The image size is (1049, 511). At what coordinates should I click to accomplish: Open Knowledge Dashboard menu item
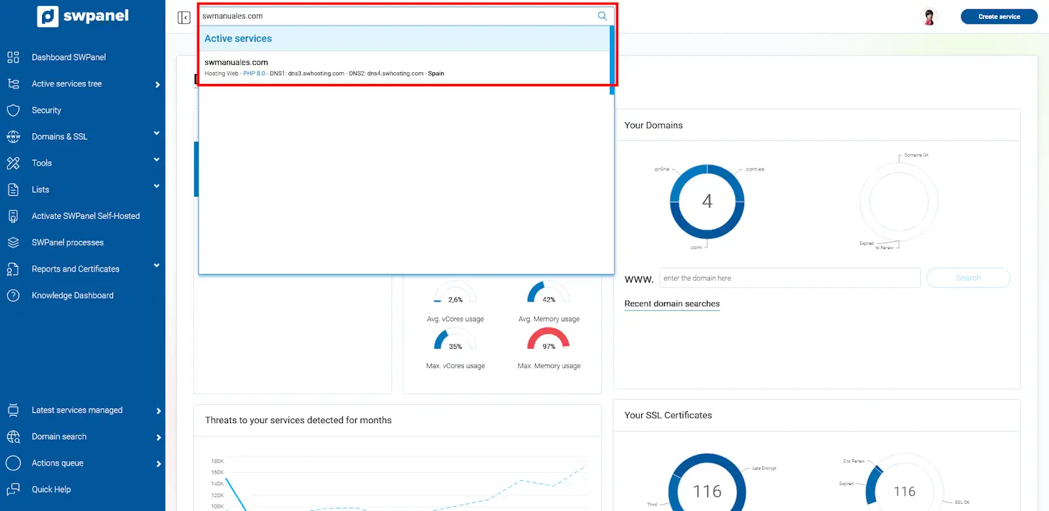73,295
